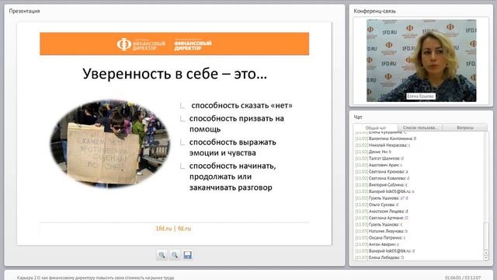
Task: Select chat message from Елена Лебедева
Action: pos(380,257)
